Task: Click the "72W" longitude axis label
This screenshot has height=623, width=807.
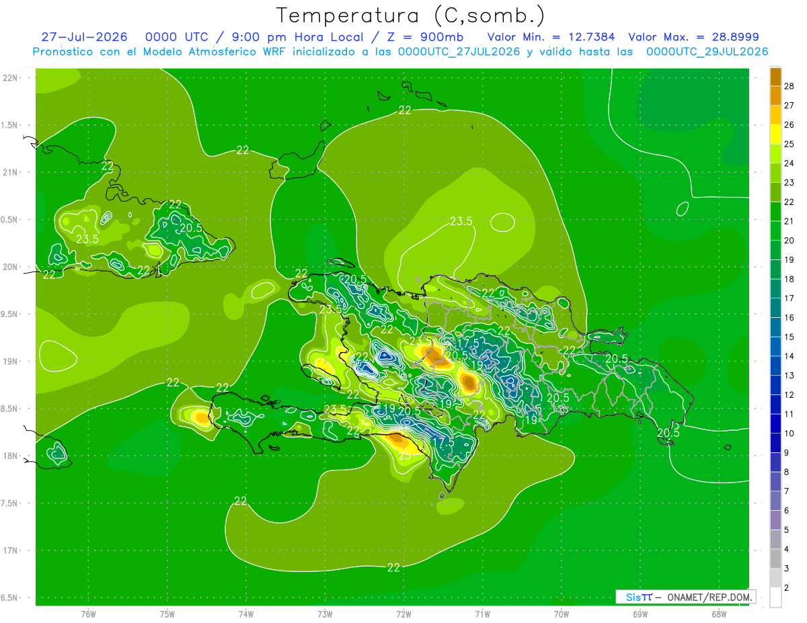Action: pos(403,614)
